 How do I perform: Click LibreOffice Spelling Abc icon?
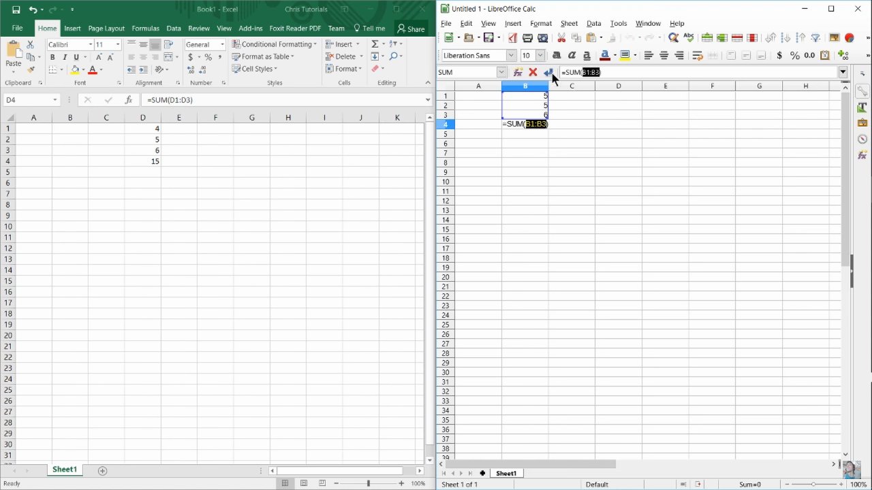point(689,38)
